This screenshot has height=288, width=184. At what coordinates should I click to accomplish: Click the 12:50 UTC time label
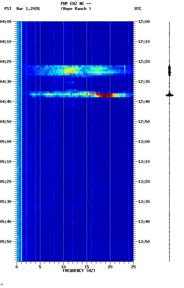(x=144, y=122)
